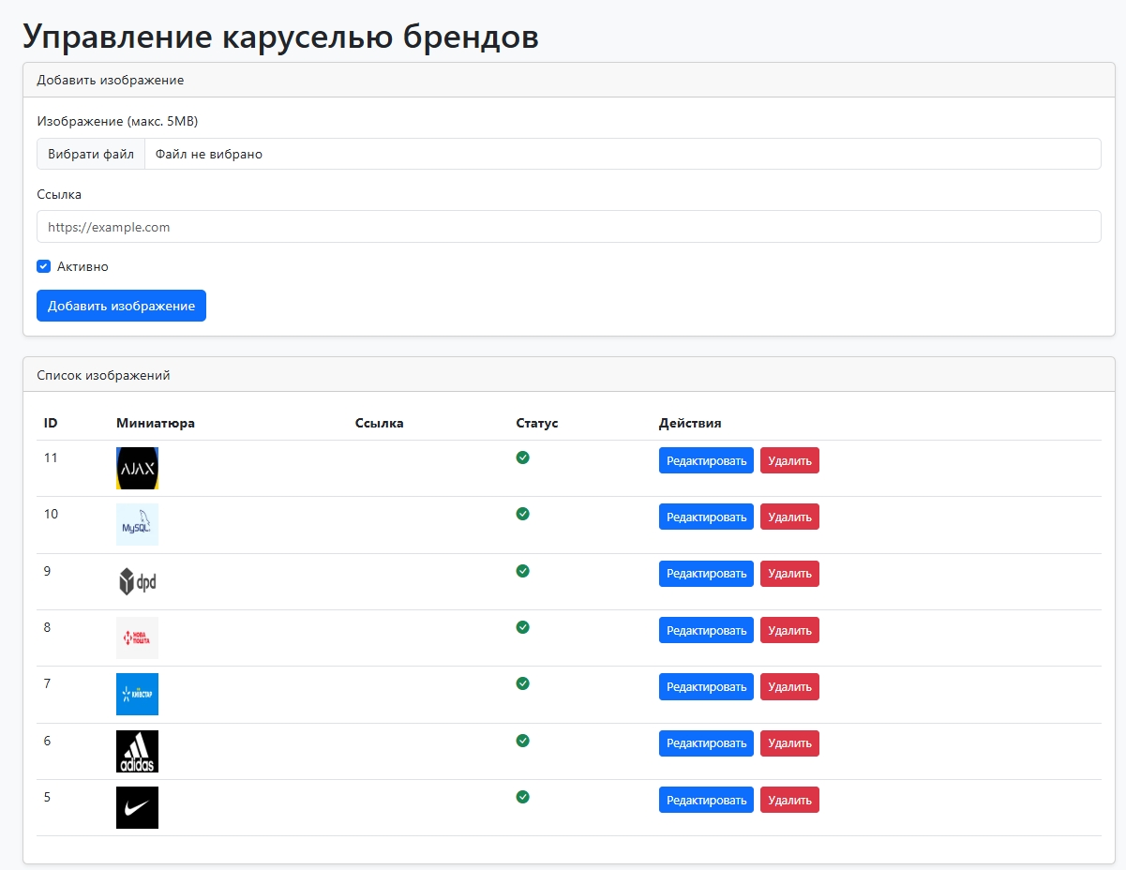Open the MySQL logo thumbnail
The width and height of the screenshot is (1126, 870).
click(x=137, y=524)
